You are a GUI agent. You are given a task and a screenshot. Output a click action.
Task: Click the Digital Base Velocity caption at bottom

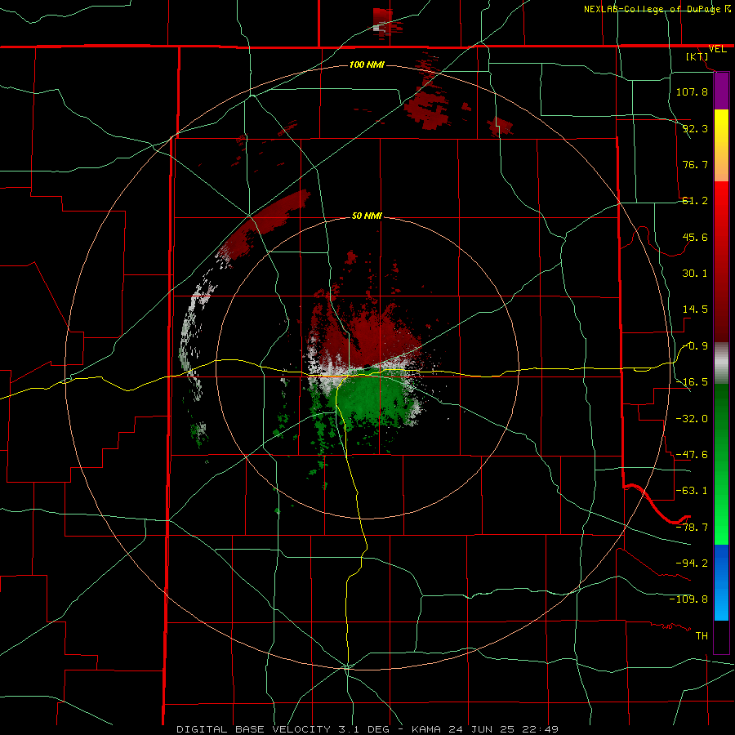(x=367, y=729)
